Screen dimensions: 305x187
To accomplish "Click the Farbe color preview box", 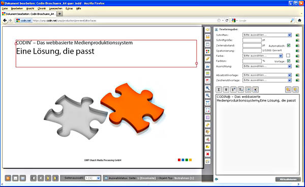I will click(x=288, y=56).
